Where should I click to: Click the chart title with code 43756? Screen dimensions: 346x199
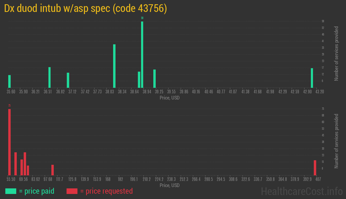click(x=85, y=8)
